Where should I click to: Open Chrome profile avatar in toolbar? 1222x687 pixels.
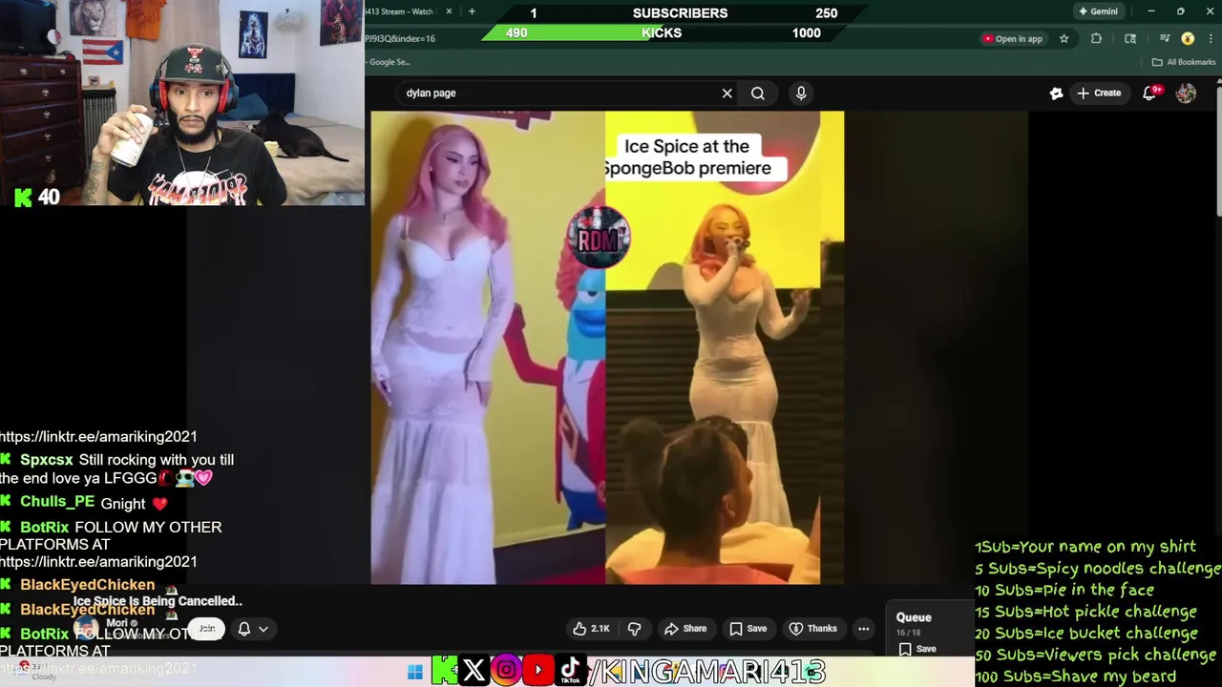[x=1188, y=39]
